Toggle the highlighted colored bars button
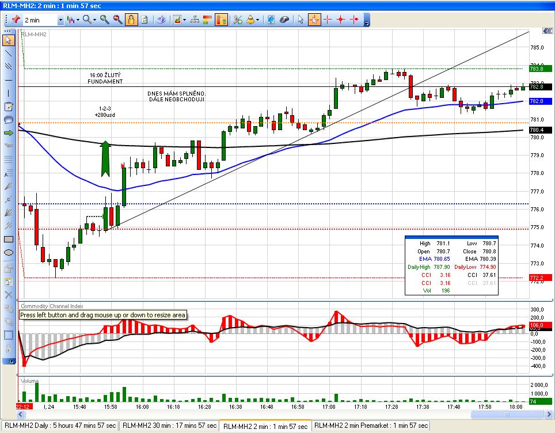 coord(221,20)
